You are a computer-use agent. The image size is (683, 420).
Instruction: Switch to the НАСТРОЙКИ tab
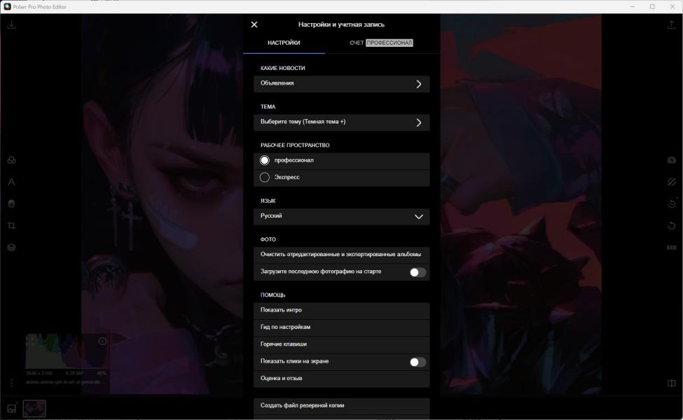284,43
